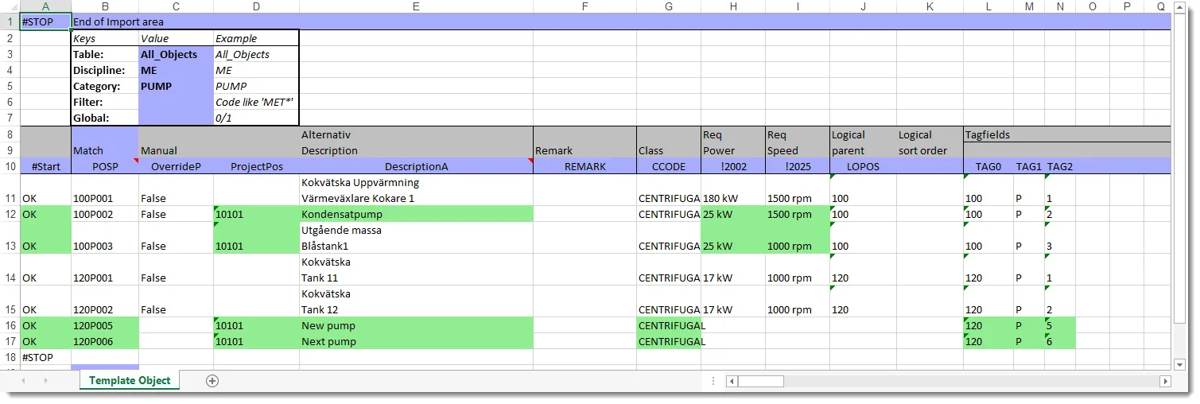Click the select-all corner button
Screen dimensions: 1200x404
(x=10, y=6)
